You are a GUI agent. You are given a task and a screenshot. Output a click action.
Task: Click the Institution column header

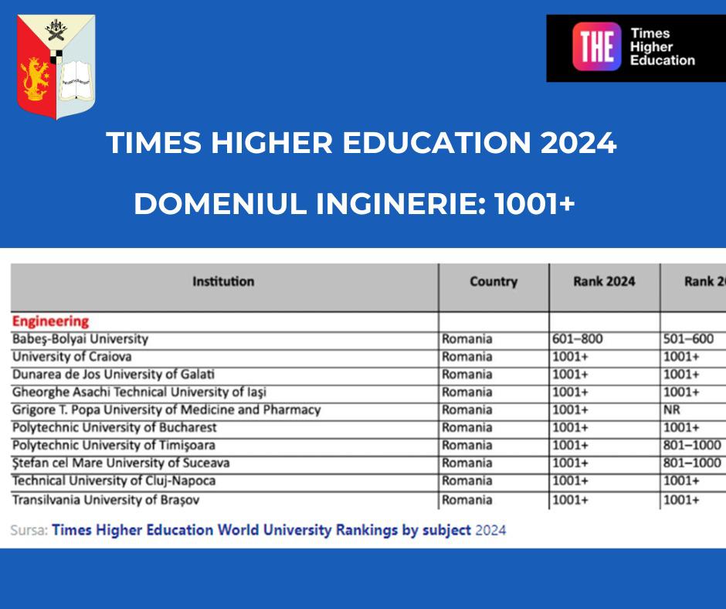(223, 282)
